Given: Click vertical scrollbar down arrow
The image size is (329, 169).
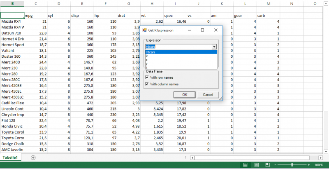Looking at the screenshot, I should point(326,151).
